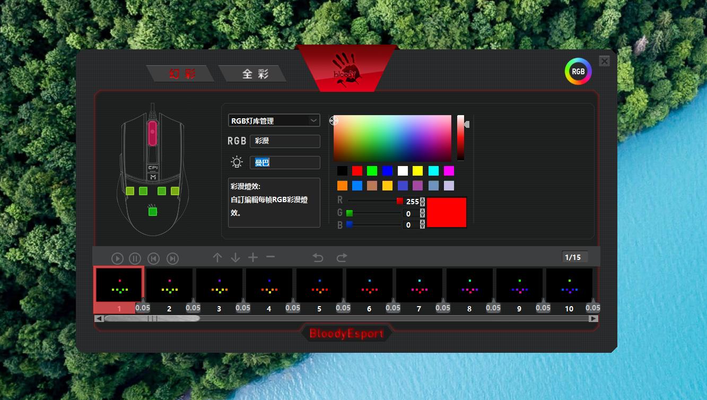
Task: Select frame 5 in the timeline
Action: pos(319,285)
